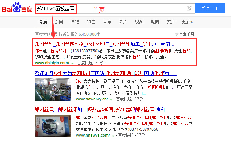
Task: Open www.daweiwy.cn URL link
Action: (x=92, y=99)
